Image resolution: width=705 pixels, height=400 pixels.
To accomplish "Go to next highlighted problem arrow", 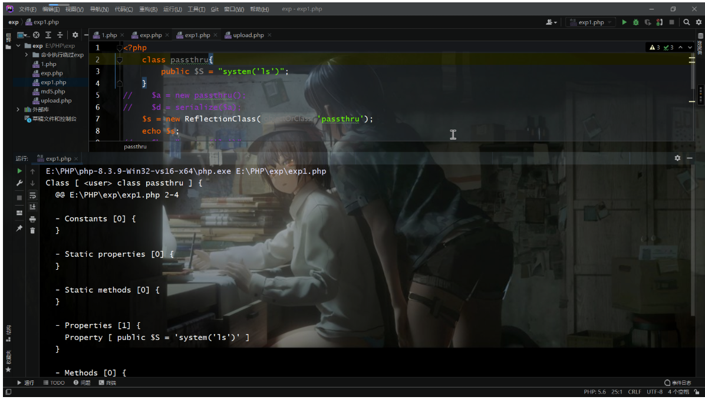I will (690, 47).
